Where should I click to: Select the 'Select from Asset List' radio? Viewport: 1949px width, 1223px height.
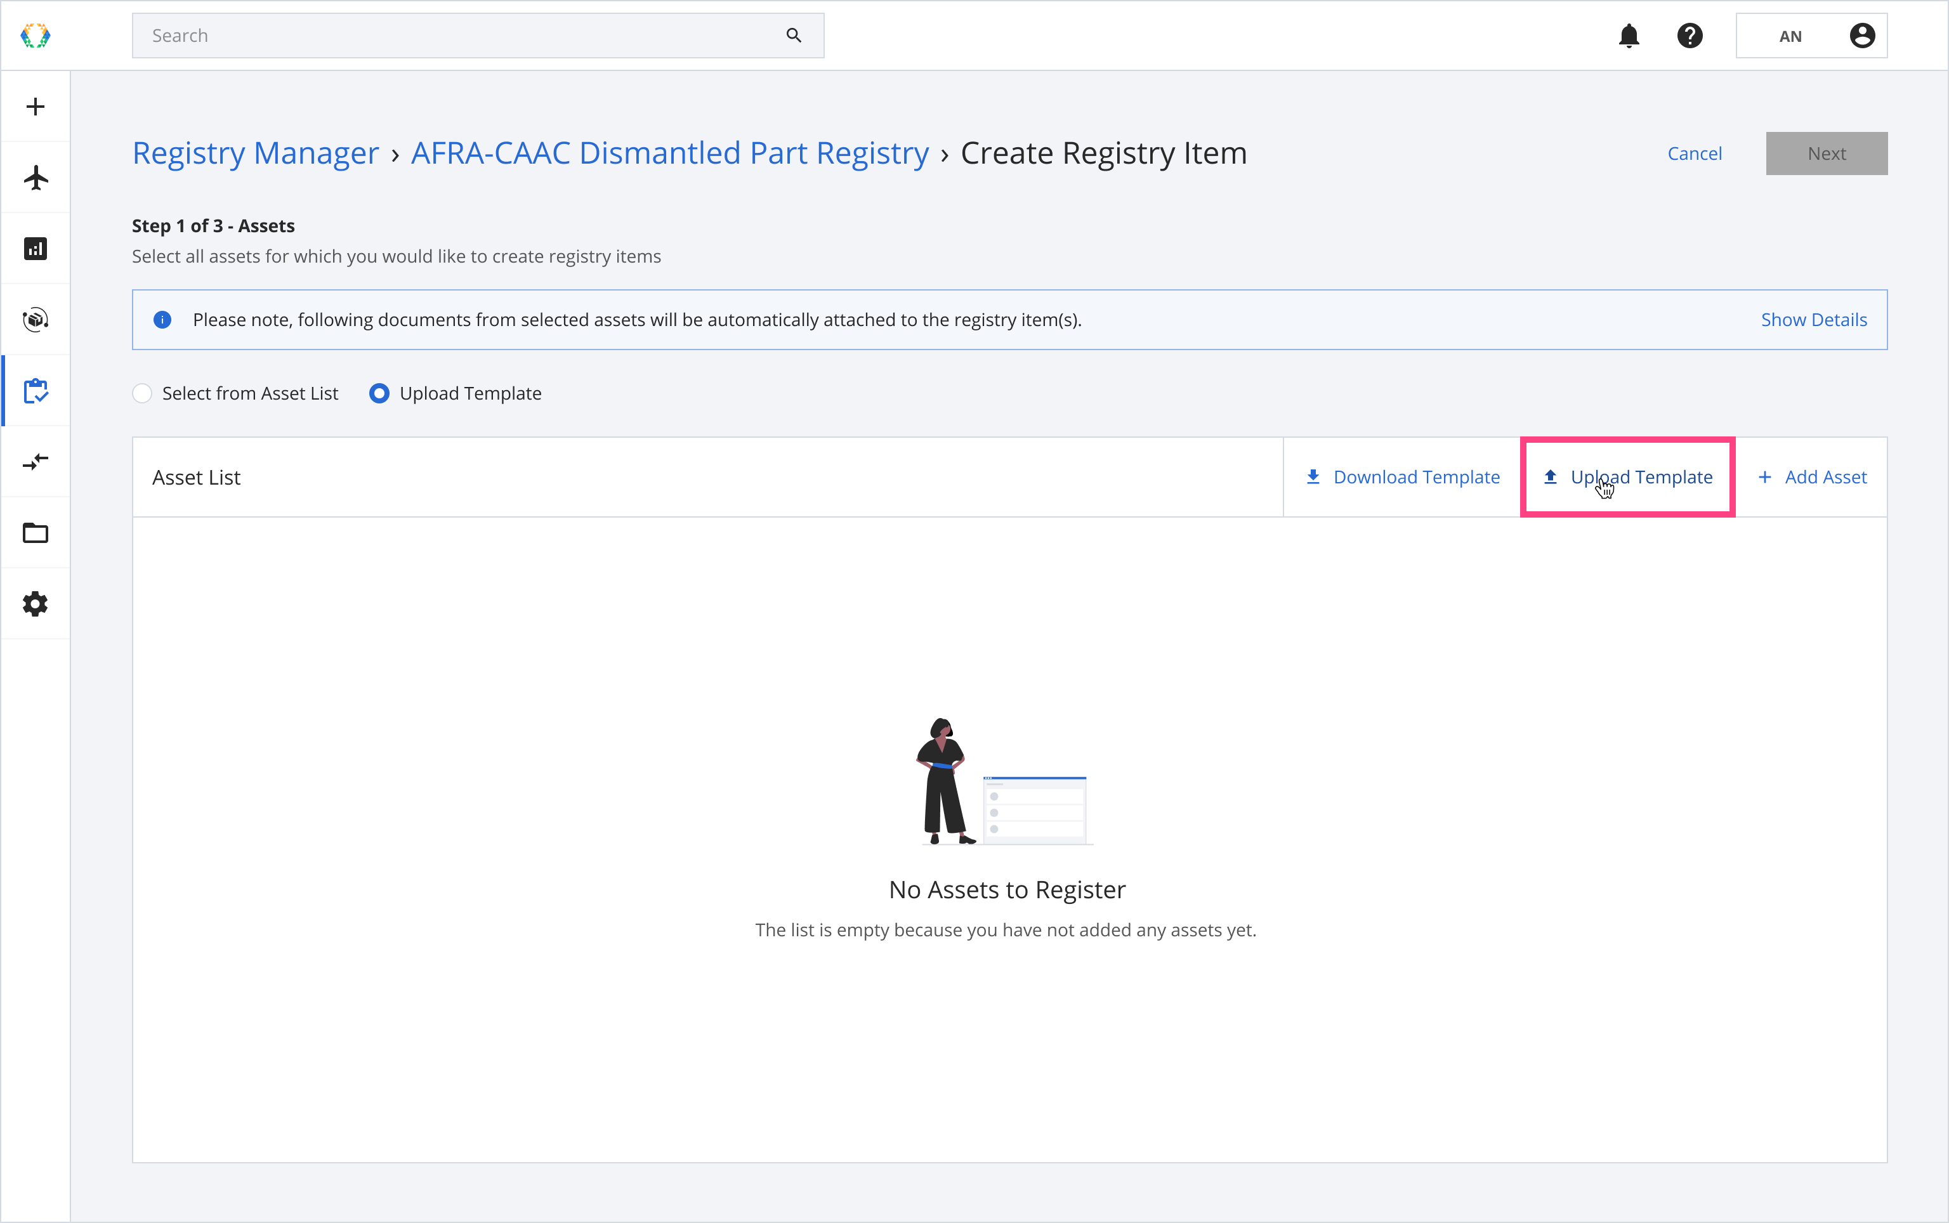(x=142, y=393)
